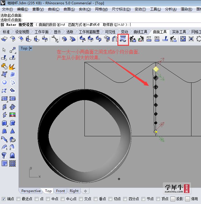Select the Fillet Surface tool icon
This screenshot has width=201, height=204.
click(12, 39)
